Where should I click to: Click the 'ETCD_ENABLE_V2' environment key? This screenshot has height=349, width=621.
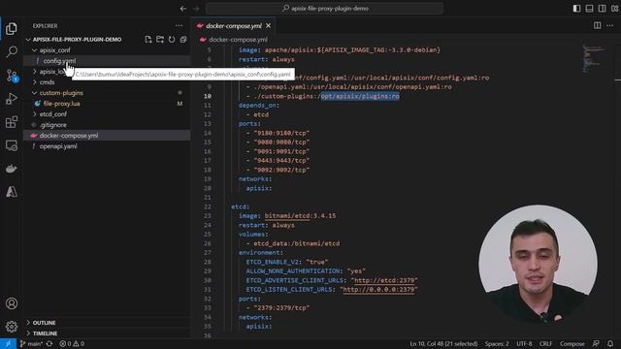tap(273, 262)
